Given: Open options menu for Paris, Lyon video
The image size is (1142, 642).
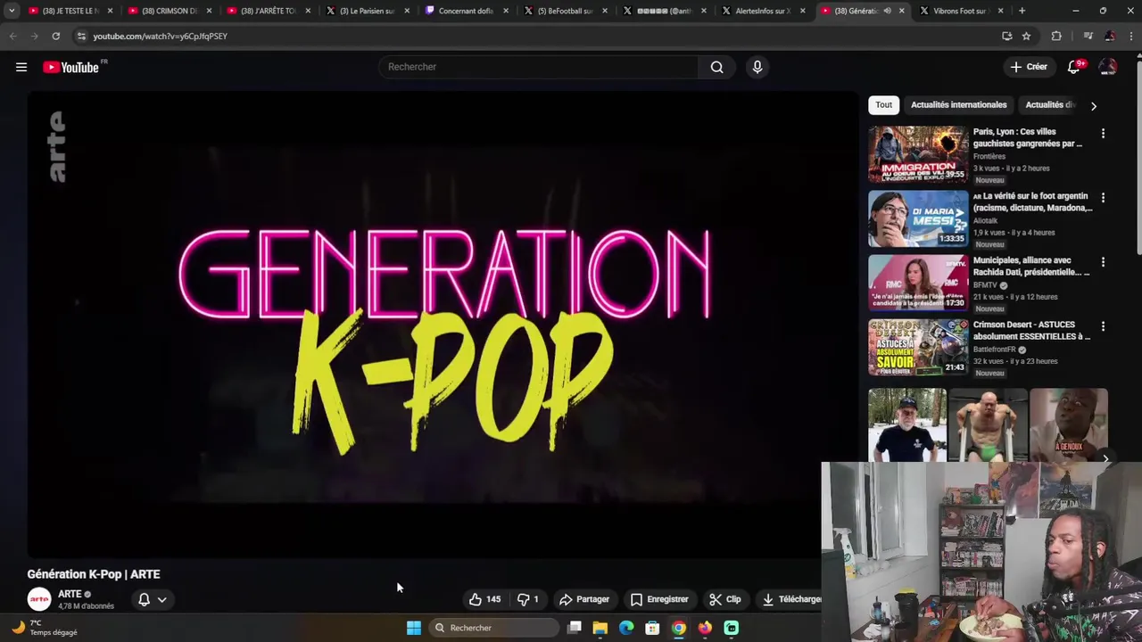Looking at the screenshot, I should pos(1103,134).
